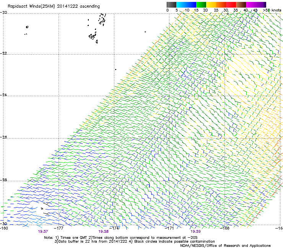Viewport: 283px width, 248px height.
Task: Click the red 30-35 knots legend color
Action: click(231, 5)
